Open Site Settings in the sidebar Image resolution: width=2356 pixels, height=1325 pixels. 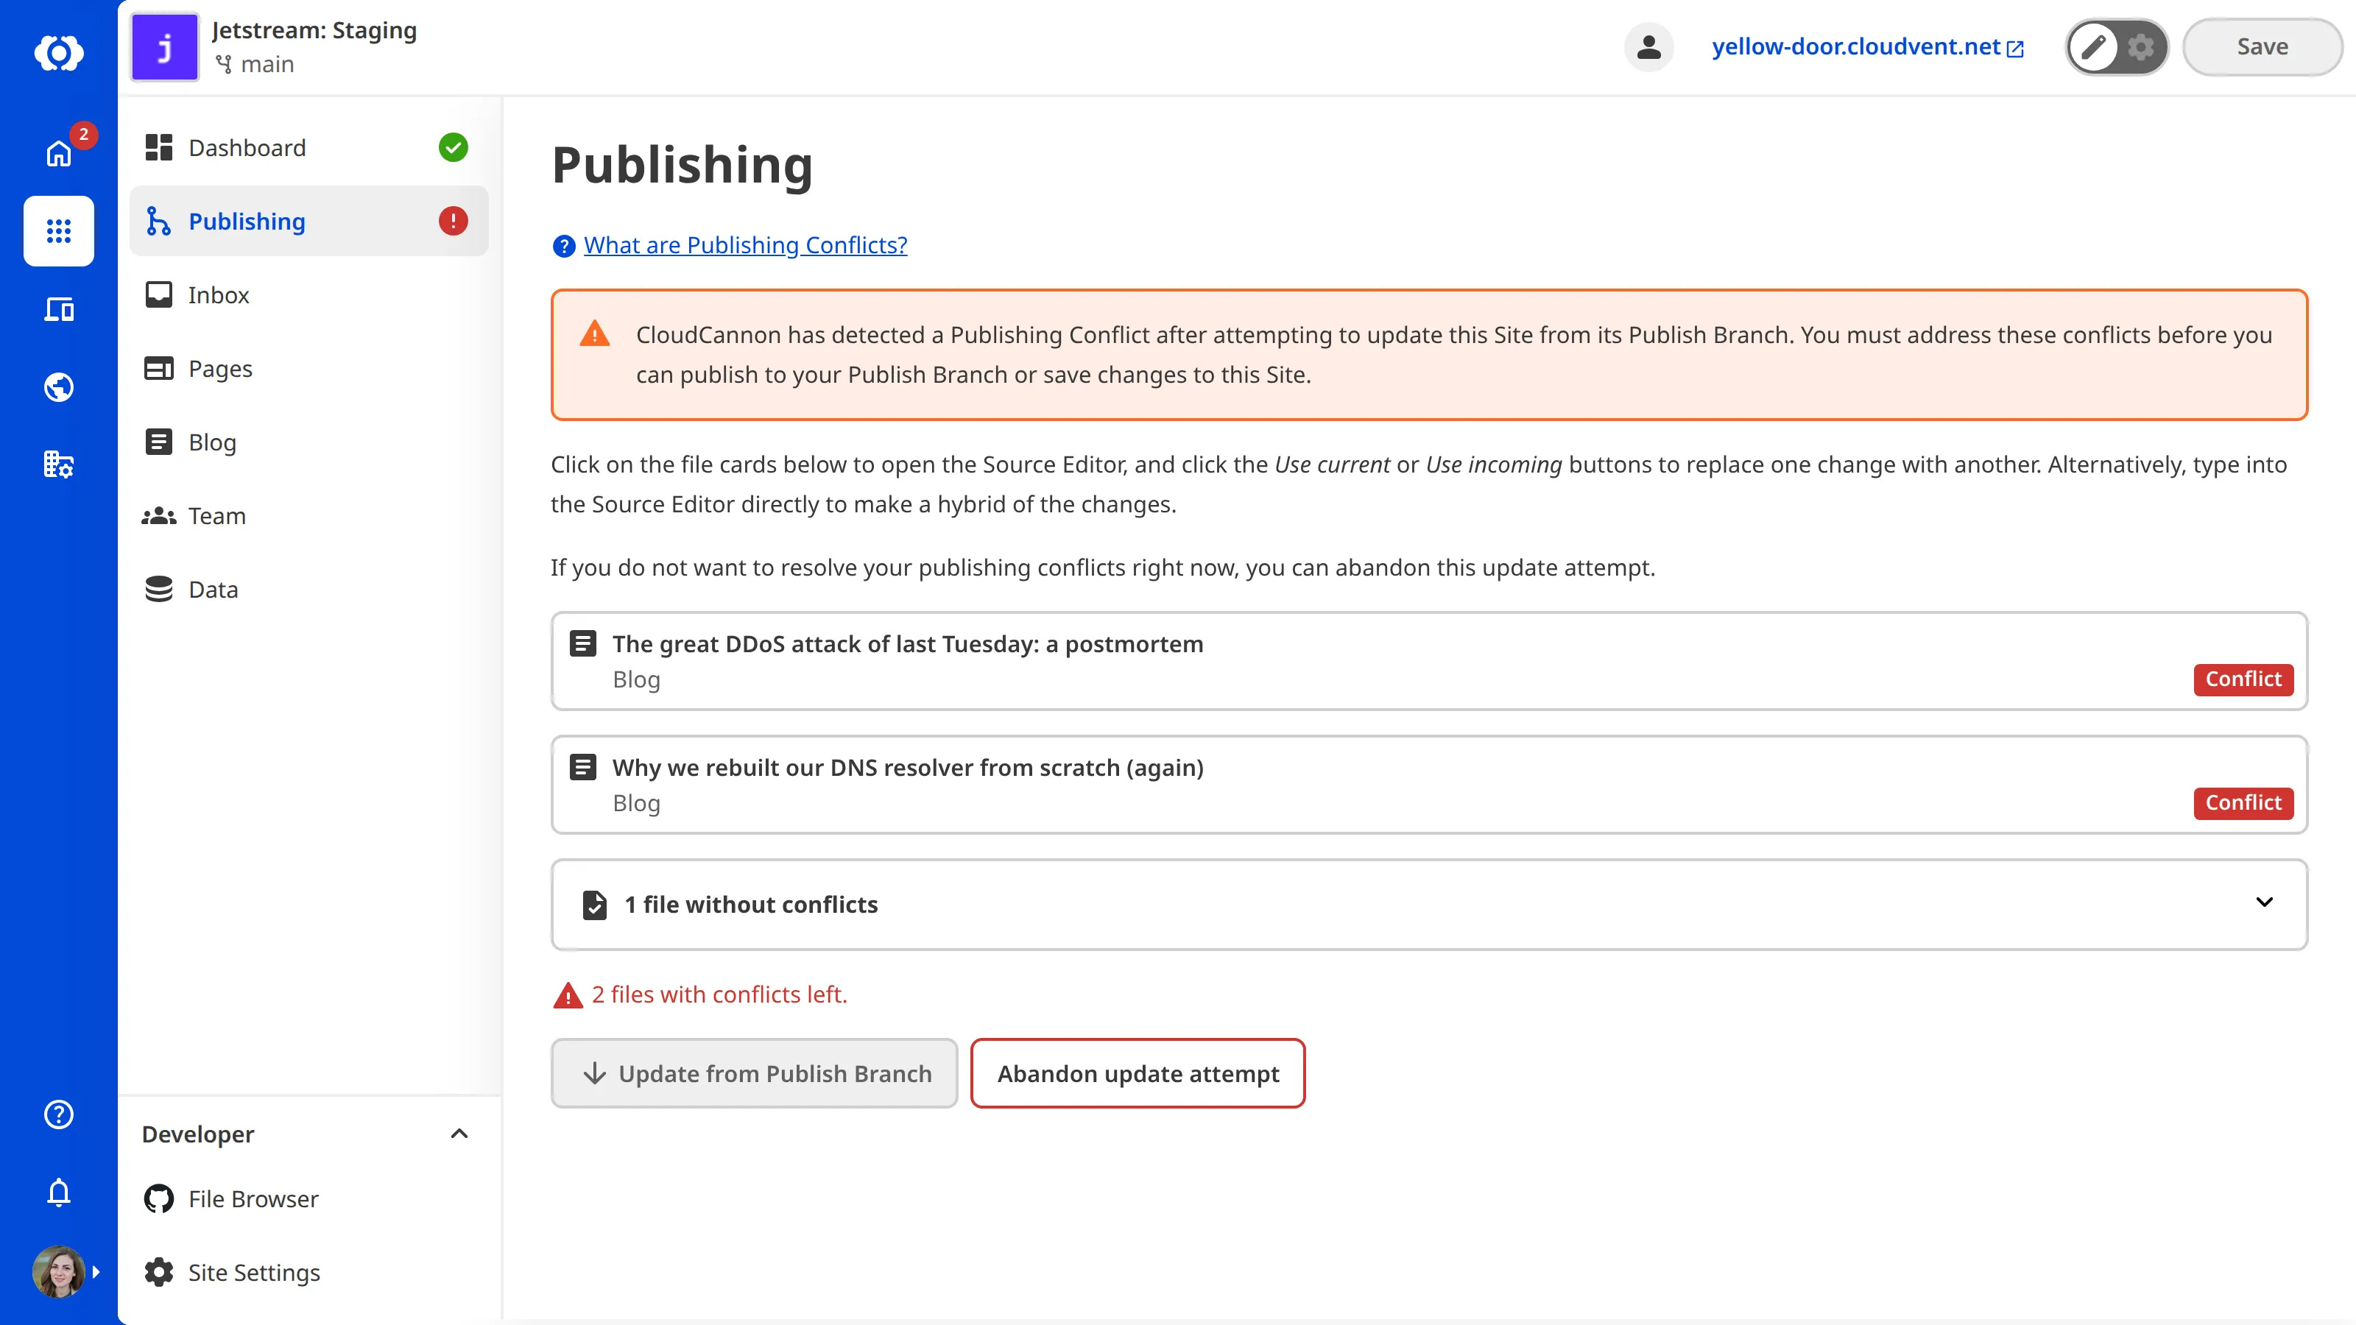point(308,1272)
